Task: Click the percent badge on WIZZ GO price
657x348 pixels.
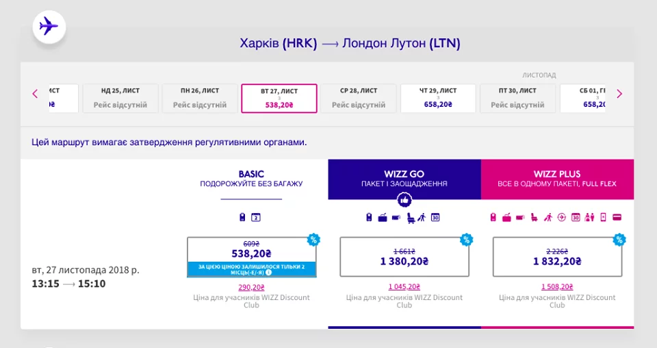Action: [x=466, y=239]
